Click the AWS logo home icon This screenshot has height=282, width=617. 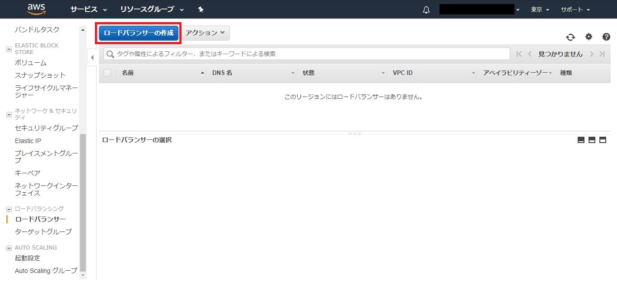(36, 9)
